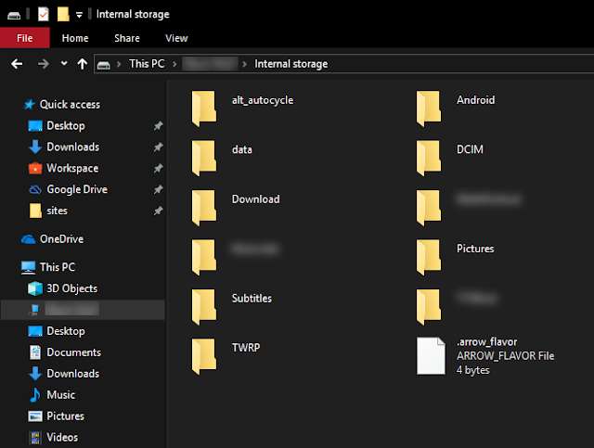This screenshot has width=594, height=448.
Task: Select the Subtitles folder icon
Action: point(204,307)
